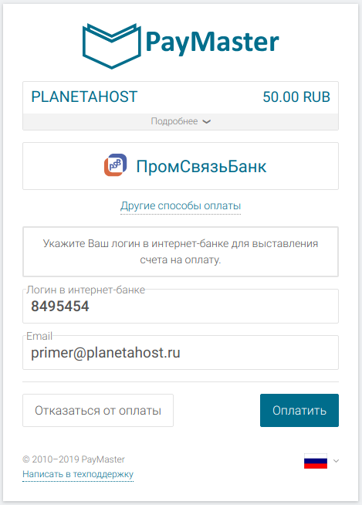Click the Логин в интернет-банке label
This screenshot has height=505, width=362.
86,290
